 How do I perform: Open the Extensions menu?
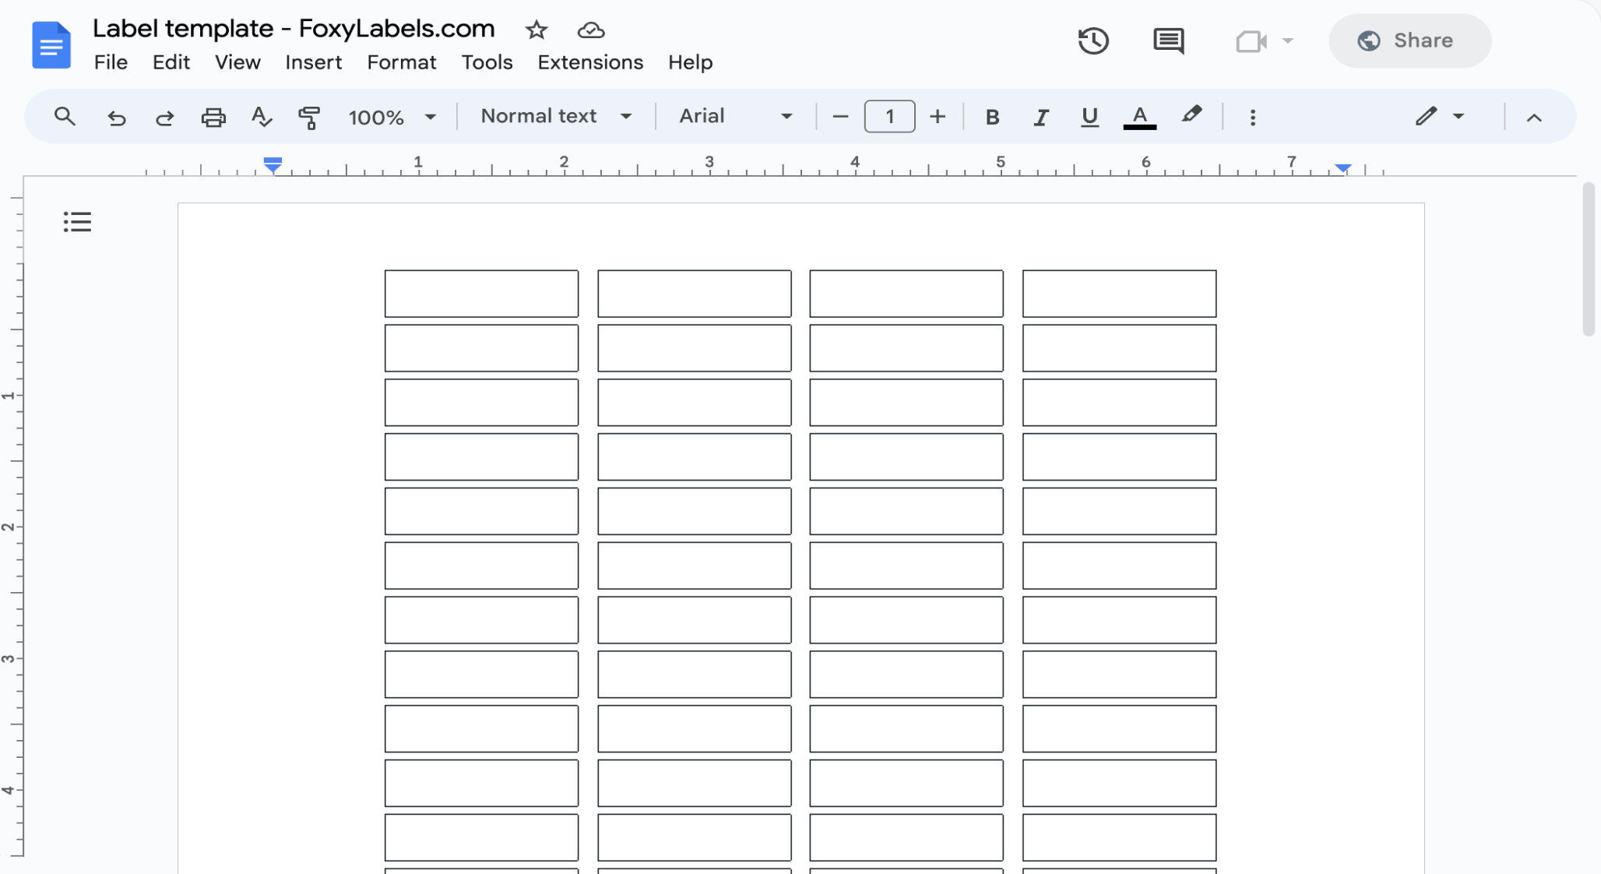coord(589,62)
